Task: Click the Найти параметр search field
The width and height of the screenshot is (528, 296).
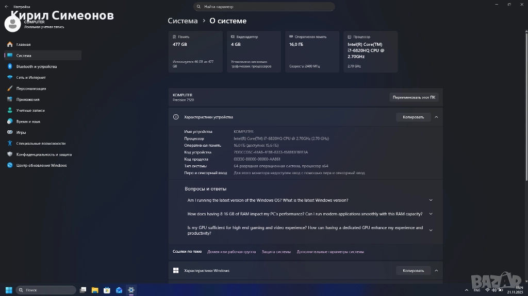Action: [264, 7]
